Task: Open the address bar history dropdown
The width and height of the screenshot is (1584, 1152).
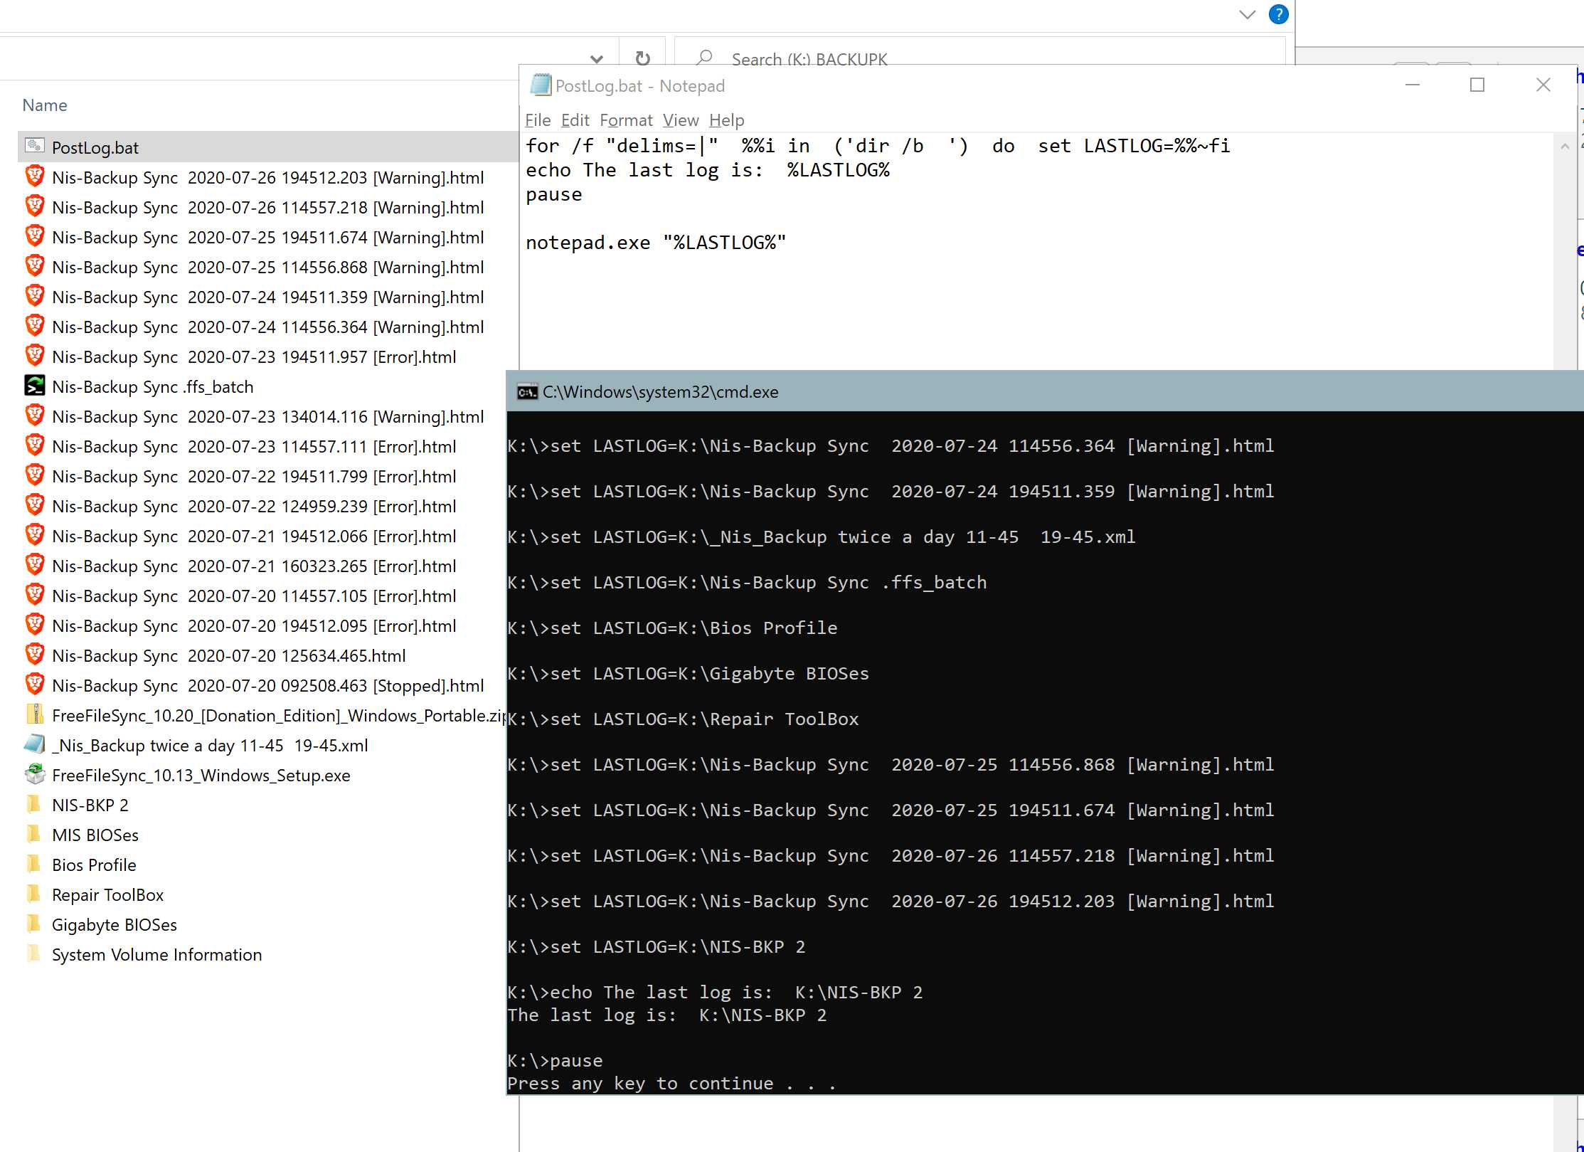Action: [597, 58]
